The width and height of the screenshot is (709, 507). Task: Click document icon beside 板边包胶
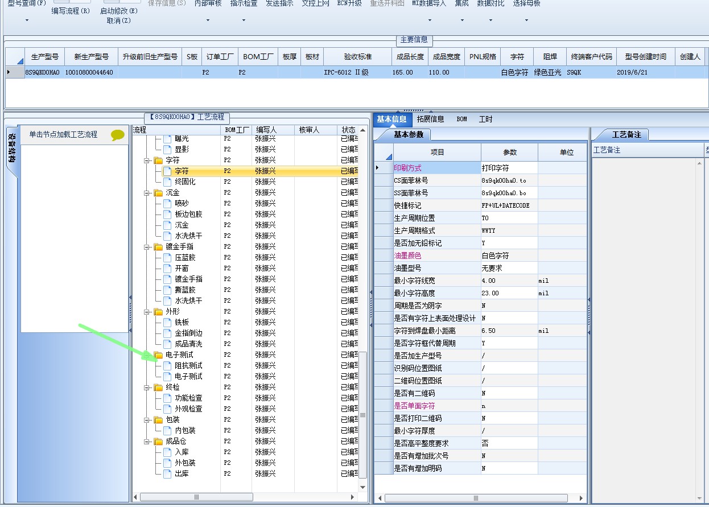167,214
